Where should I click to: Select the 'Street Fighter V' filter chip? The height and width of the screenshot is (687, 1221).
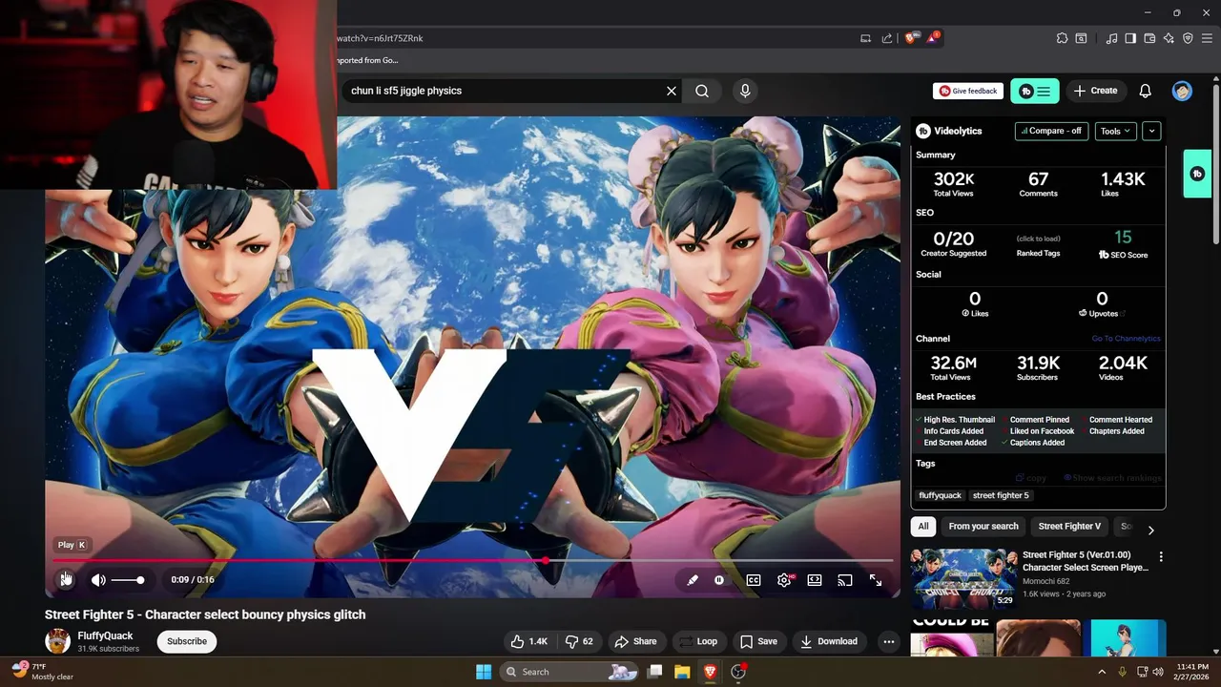pyautogui.click(x=1069, y=526)
